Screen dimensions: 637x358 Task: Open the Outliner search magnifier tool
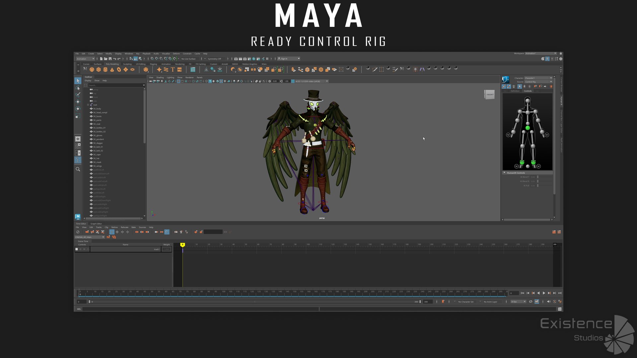[78, 169]
